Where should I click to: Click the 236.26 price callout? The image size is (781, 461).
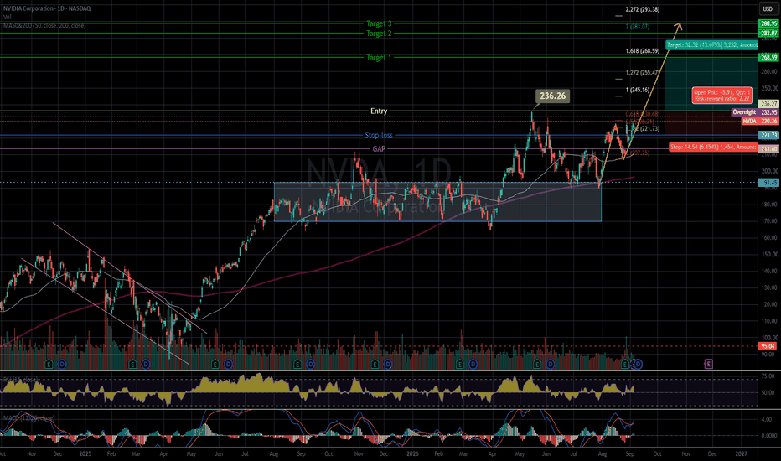[553, 96]
